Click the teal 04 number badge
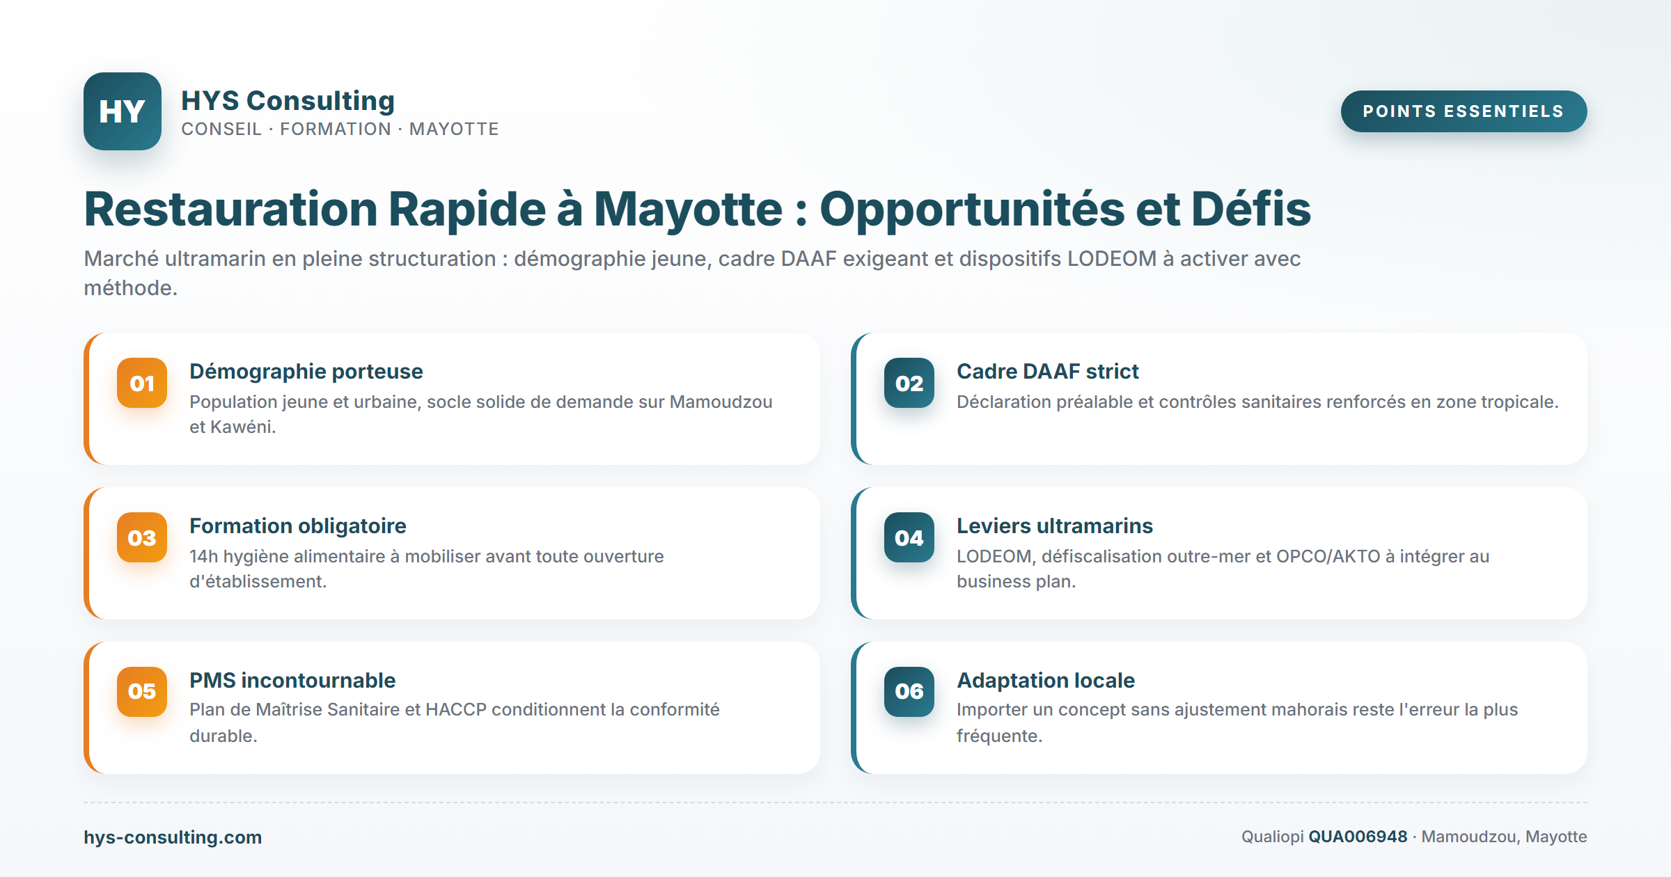1671x877 pixels. tap(909, 537)
